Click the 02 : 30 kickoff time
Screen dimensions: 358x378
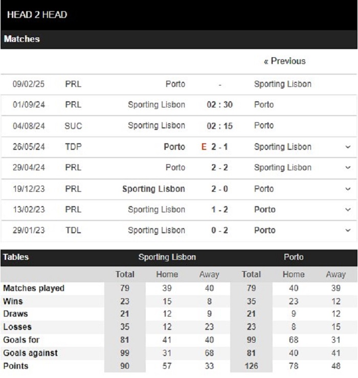coord(219,105)
